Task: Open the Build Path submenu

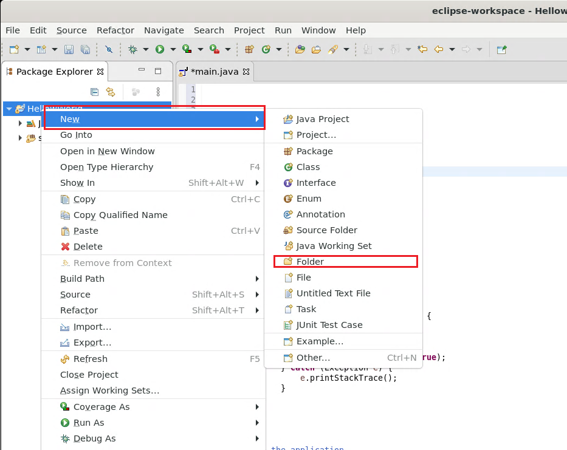Action: pos(153,279)
